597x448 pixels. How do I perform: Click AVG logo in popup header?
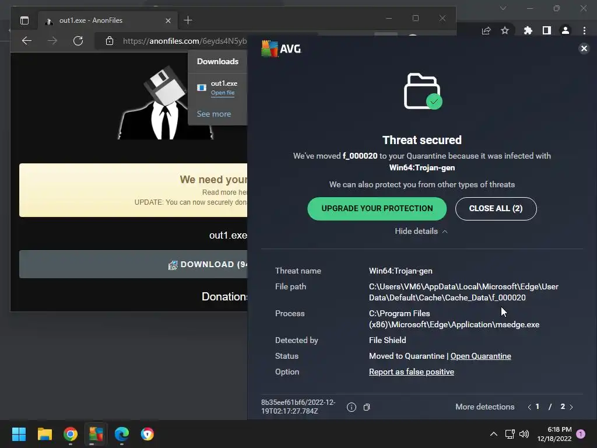pos(281,49)
